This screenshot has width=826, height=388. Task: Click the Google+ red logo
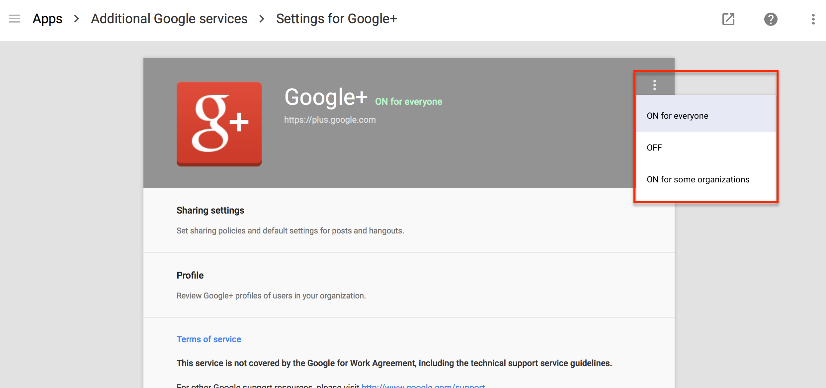coord(219,124)
